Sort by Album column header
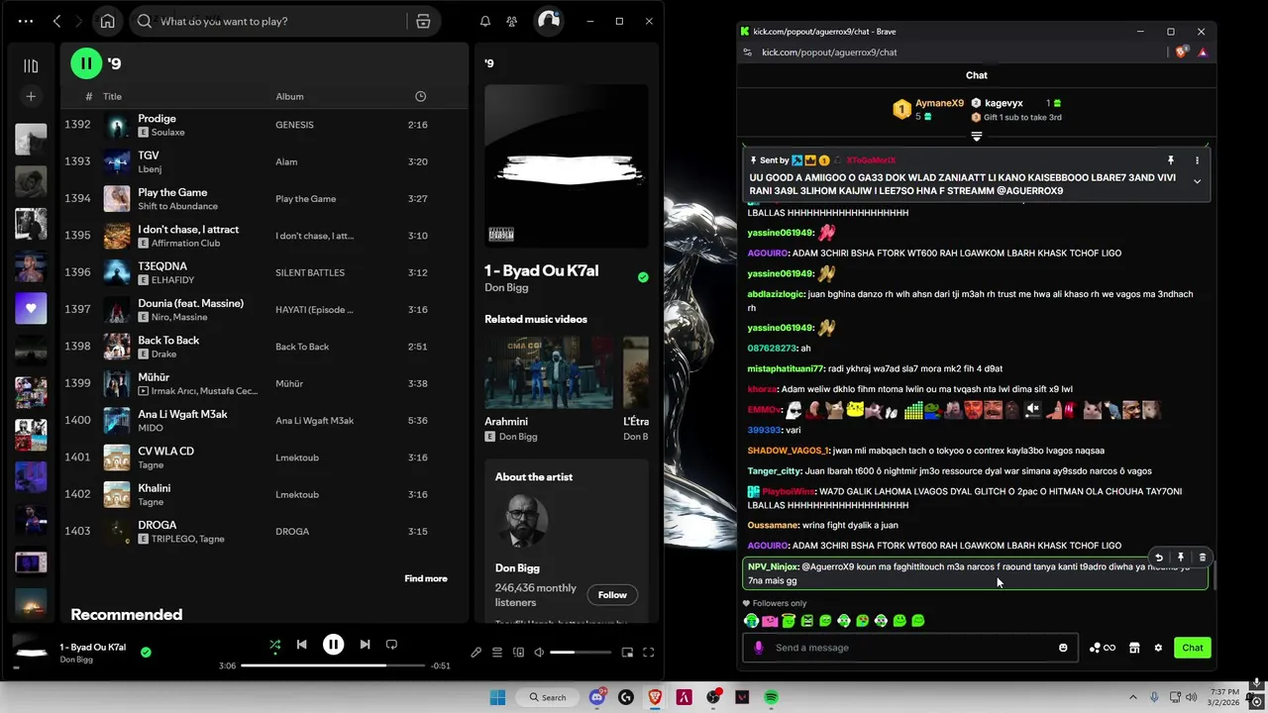 [x=289, y=96]
